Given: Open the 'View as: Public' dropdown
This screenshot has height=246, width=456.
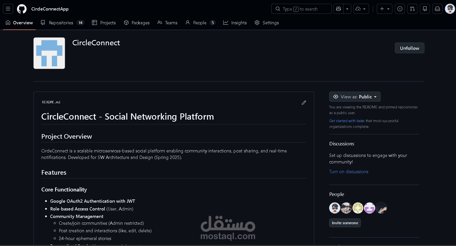Looking at the screenshot, I should click(x=355, y=97).
